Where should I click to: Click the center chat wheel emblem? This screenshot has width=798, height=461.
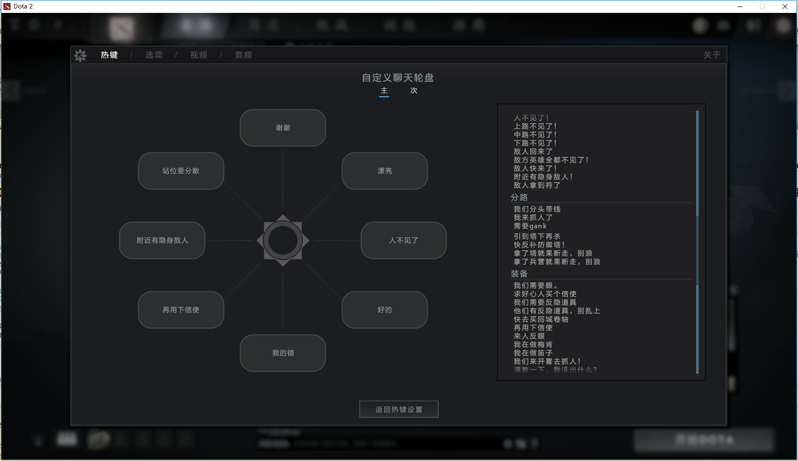[283, 241]
